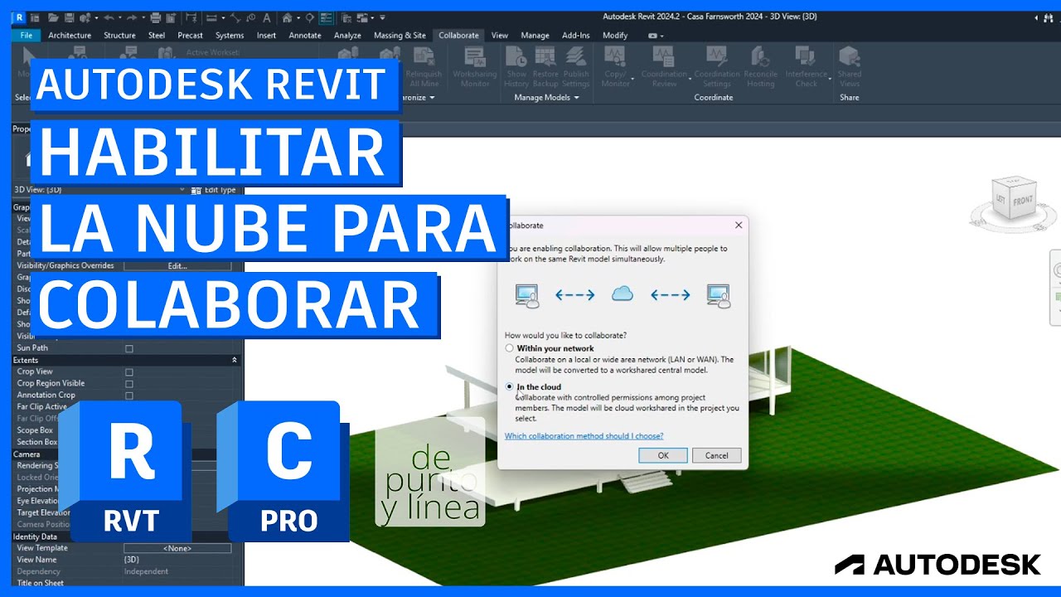
Task: Open the File menu tab
Action: tap(26, 35)
